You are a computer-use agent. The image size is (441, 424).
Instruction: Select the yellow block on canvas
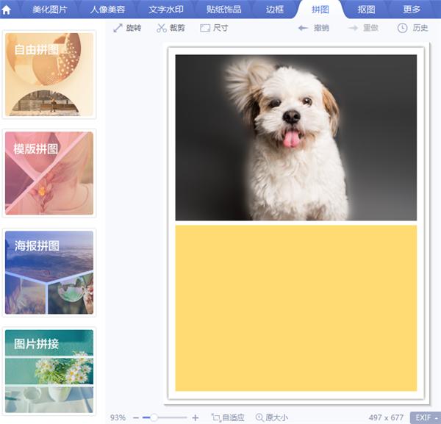coord(296,308)
